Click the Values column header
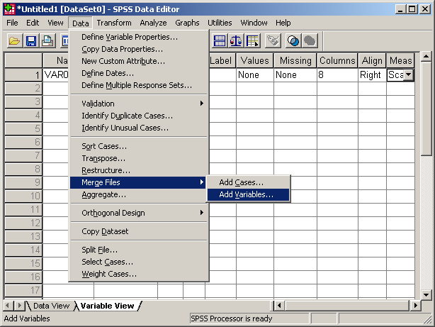This screenshot has width=435, height=327. click(x=254, y=60)
